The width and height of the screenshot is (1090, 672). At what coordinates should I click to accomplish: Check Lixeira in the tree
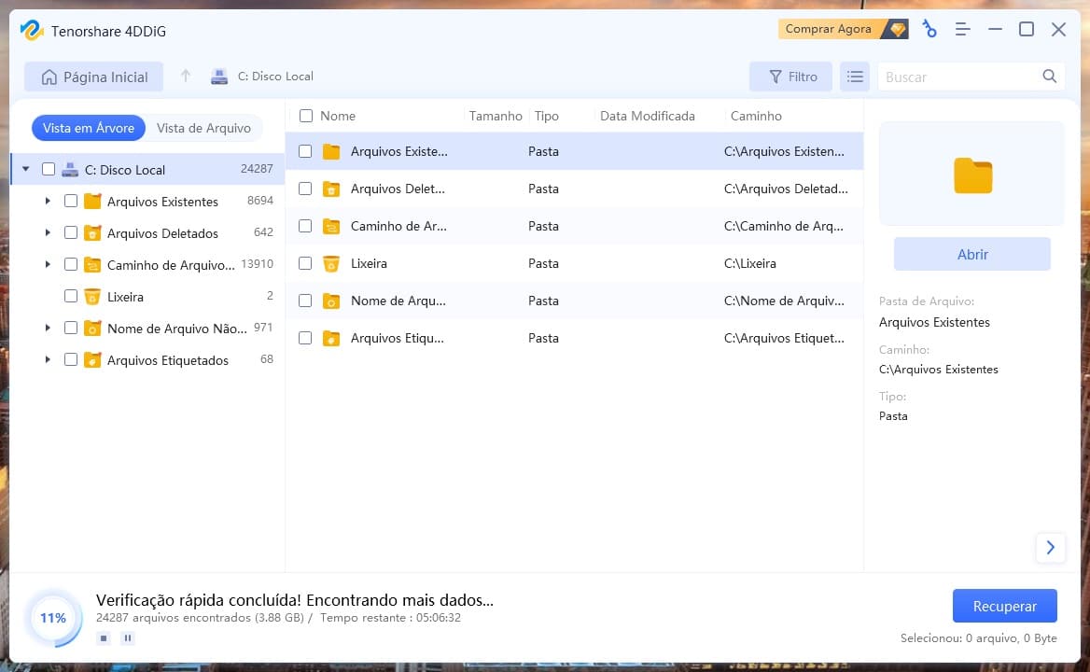(71, 296)
